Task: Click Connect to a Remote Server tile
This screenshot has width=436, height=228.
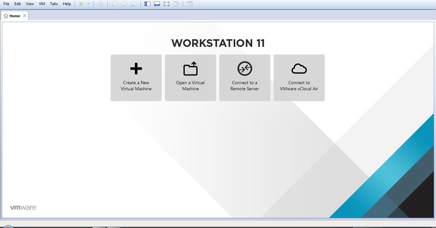Action: pos(245,78)
